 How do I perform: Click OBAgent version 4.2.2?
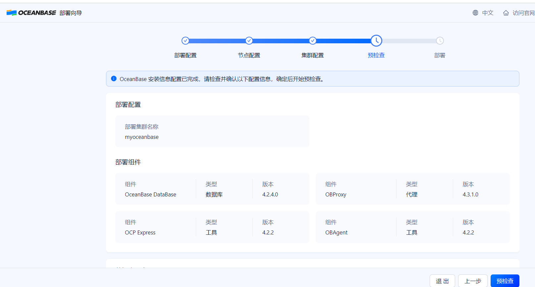point(468,232)
